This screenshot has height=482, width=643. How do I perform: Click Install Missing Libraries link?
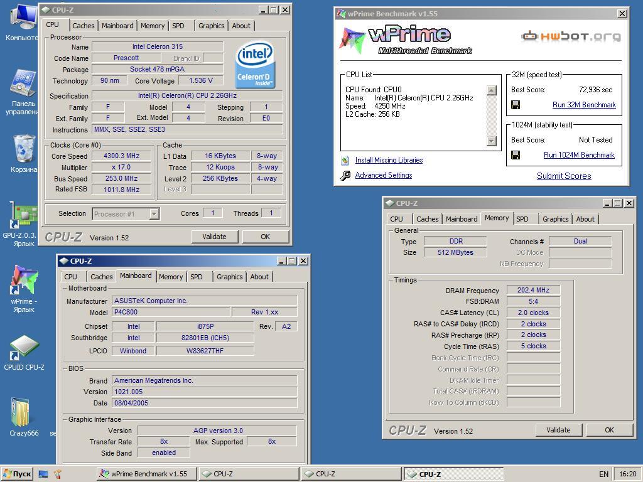(x=389, y=160)
